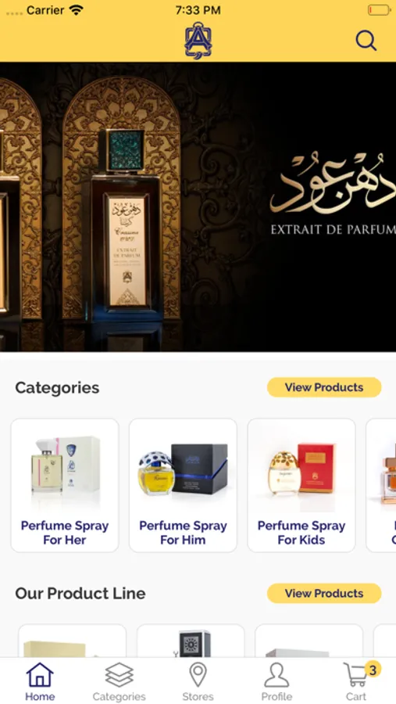
Task: Open the Categories tab with layers icon
Action: (119, 681)
